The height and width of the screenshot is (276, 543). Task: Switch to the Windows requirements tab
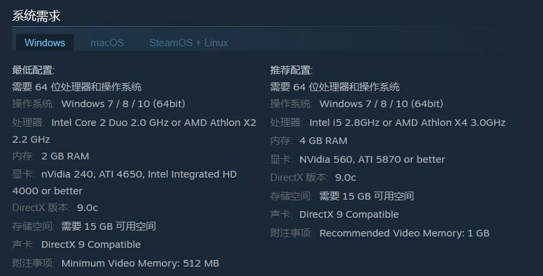click(45, 43)
